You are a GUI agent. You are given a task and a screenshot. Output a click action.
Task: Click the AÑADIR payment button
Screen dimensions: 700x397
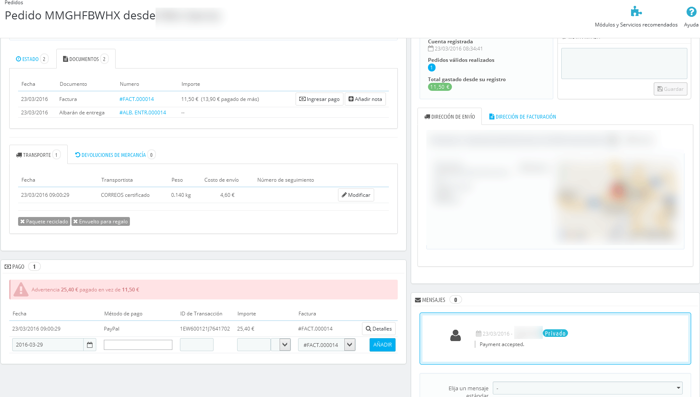(x=383, y=345)
